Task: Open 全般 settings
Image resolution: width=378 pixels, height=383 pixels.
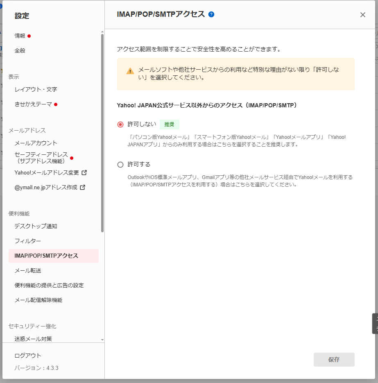Action: coord(20,50)
